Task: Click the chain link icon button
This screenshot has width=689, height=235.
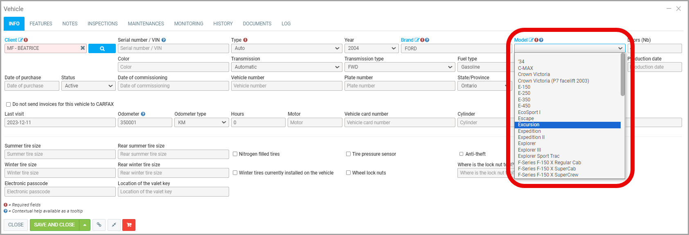Action: (99, 225)
